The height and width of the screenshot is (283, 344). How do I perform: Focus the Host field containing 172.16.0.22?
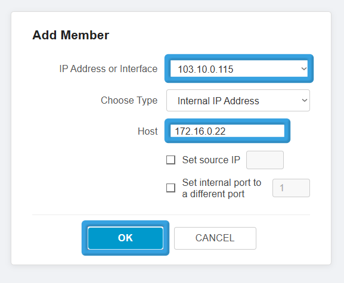(228, 131)
